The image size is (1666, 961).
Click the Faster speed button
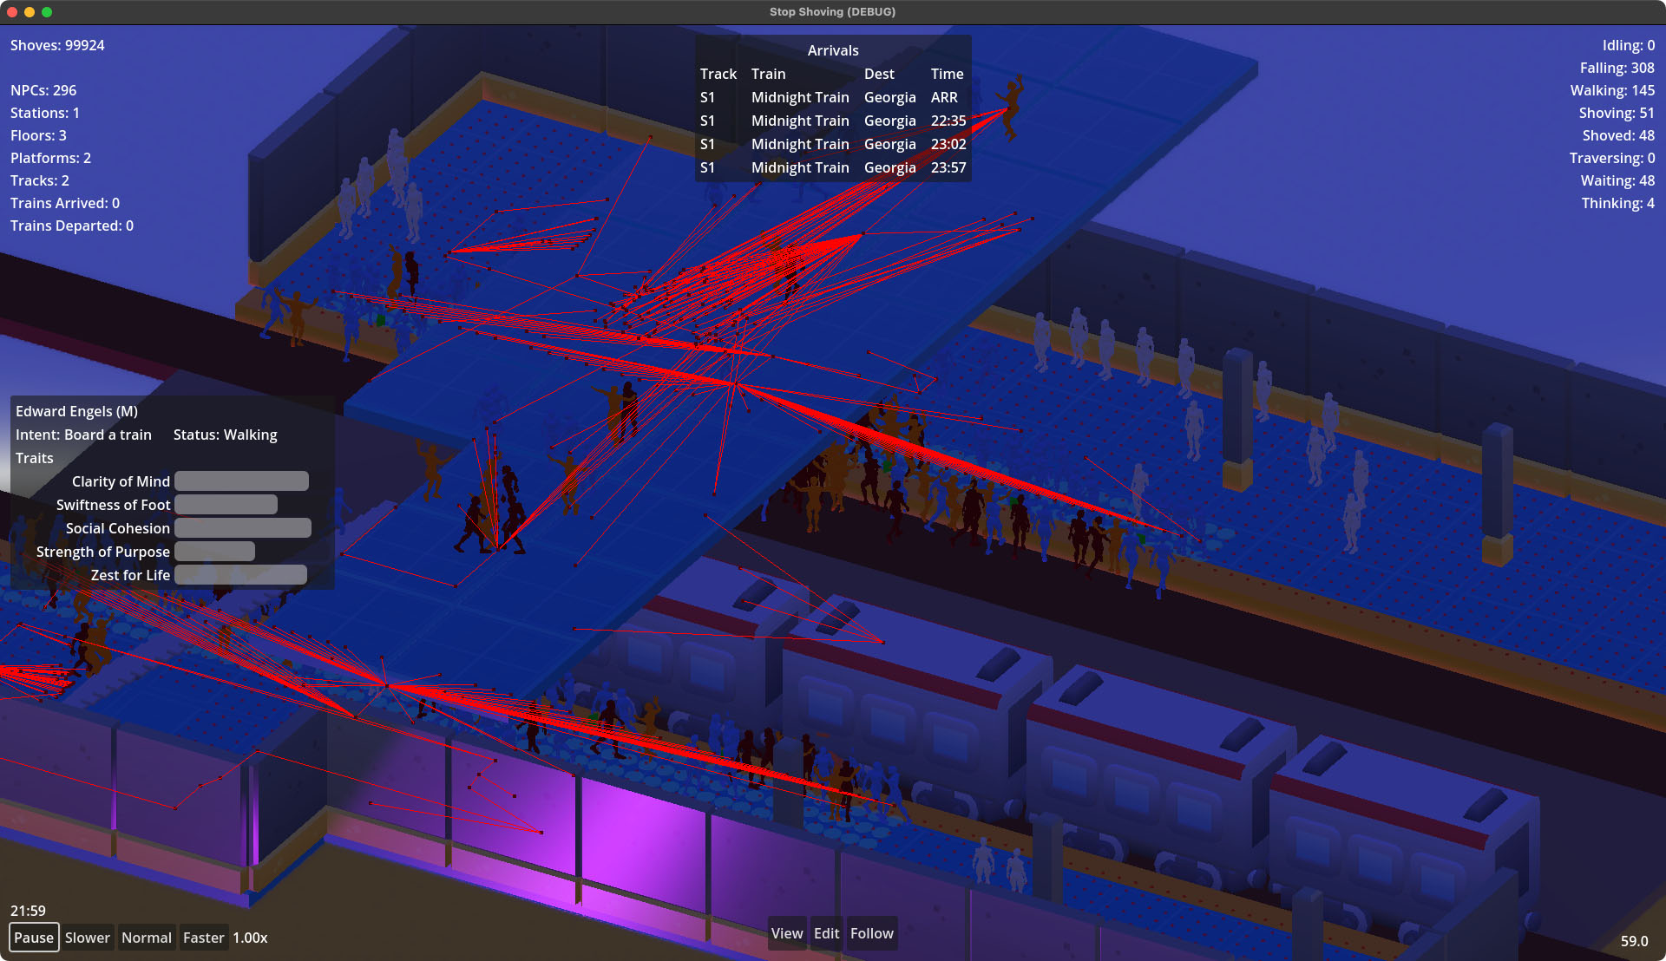coord(203,938)
